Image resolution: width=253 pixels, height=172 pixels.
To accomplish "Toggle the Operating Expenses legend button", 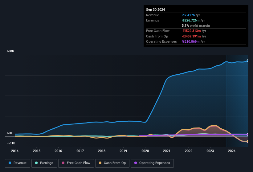I will (x=152, y=163).
